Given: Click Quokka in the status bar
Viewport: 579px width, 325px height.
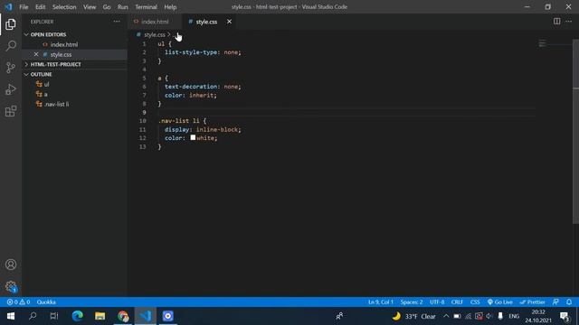Looking at the screenshot, I should [46, 302].
